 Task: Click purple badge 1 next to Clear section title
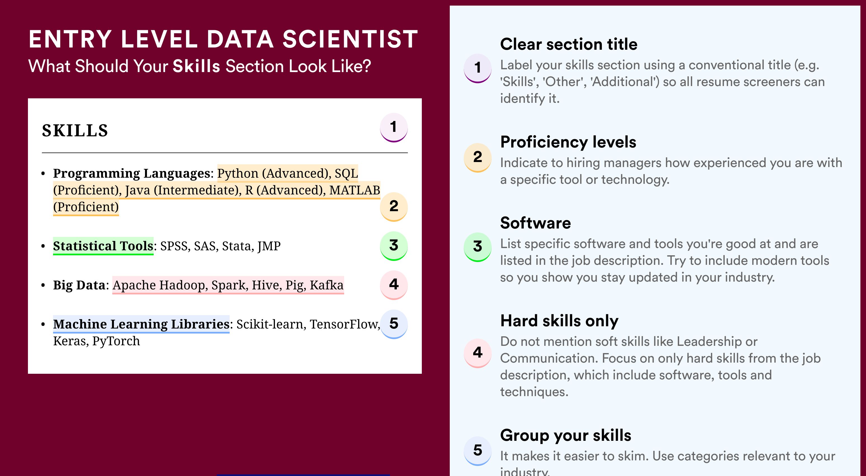click(478, 68)
